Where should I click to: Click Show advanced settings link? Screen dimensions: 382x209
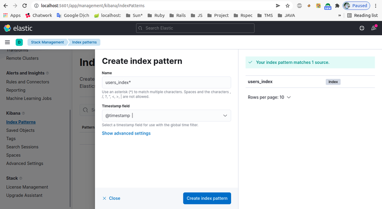point(126,133)
